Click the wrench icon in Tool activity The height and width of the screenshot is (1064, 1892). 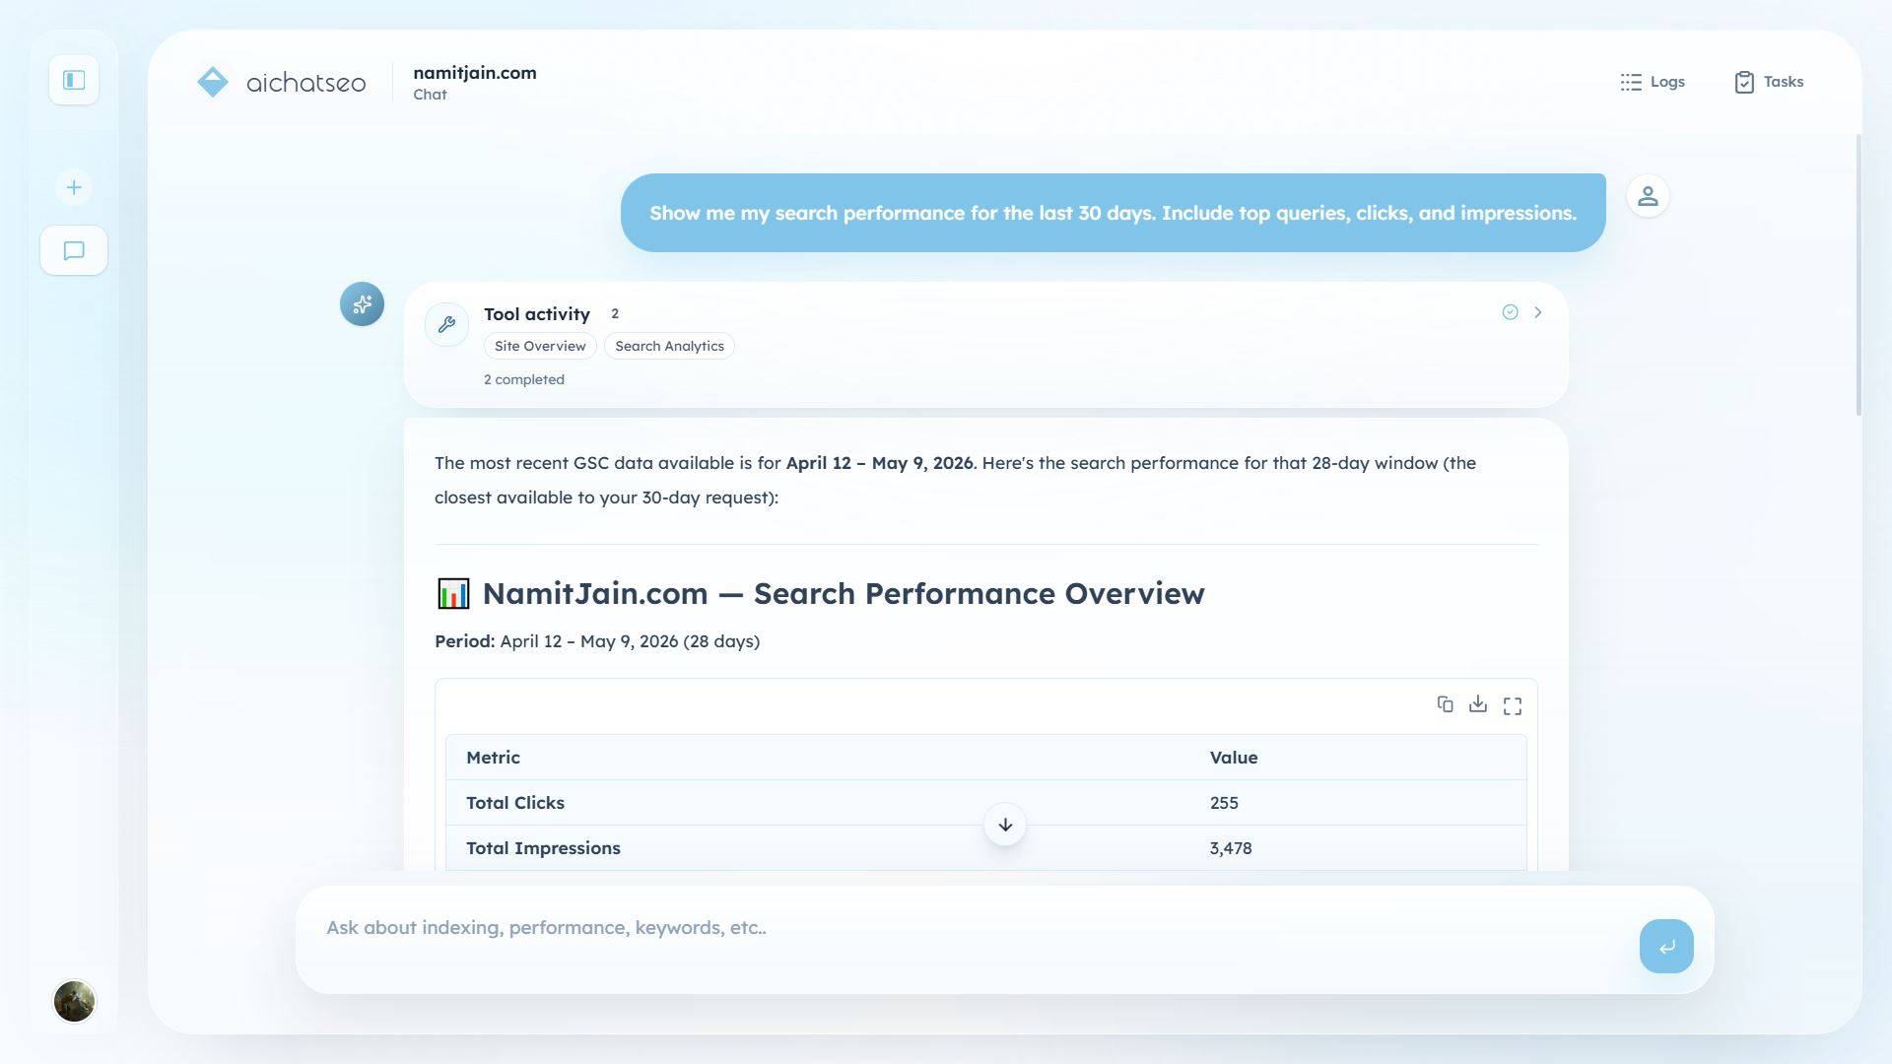pos(446,324)
